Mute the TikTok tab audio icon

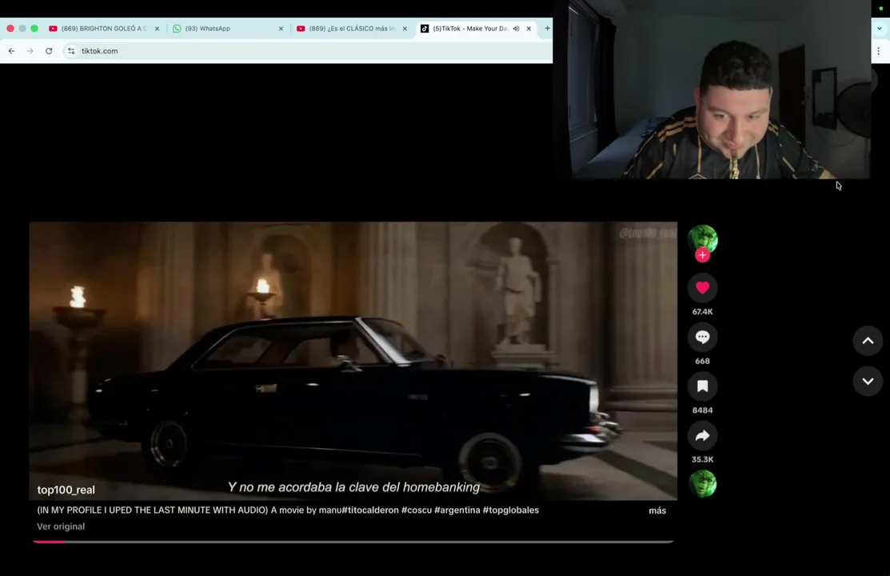point(516,29)
